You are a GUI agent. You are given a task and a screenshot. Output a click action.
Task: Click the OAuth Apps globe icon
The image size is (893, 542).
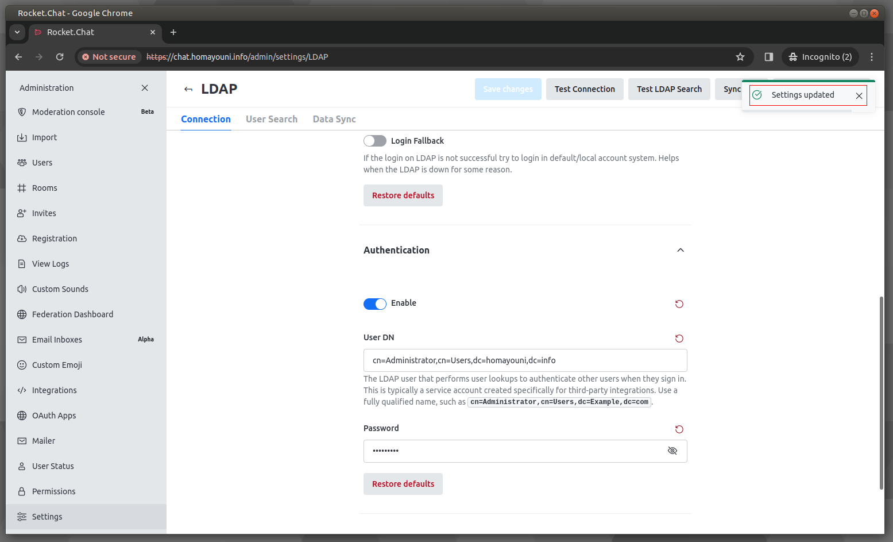click(22, 416)
